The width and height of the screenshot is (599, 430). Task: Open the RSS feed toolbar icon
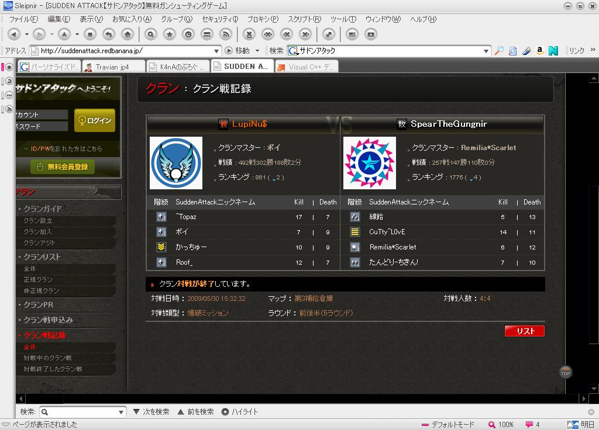[x=226, y=34]
